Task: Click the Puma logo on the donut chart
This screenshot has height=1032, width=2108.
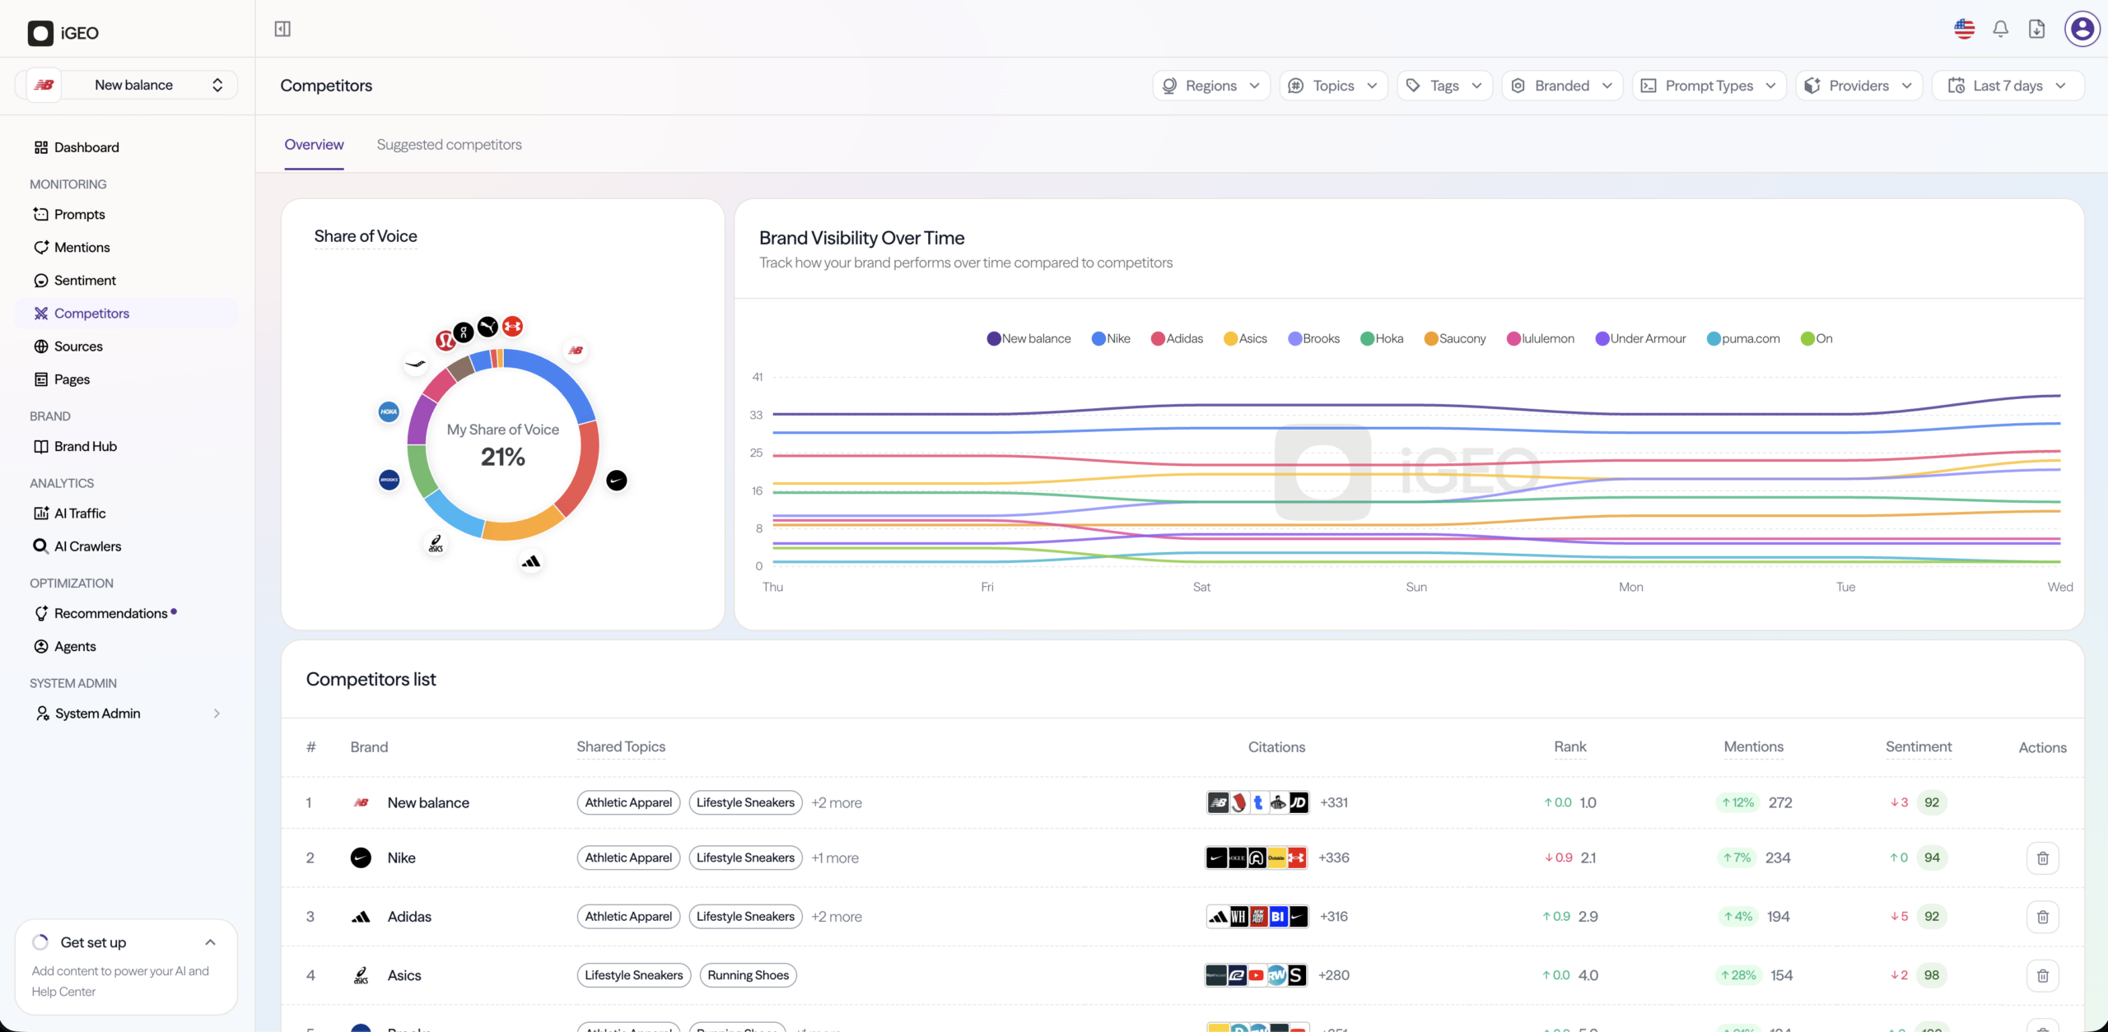Action: tap(488, 327)
